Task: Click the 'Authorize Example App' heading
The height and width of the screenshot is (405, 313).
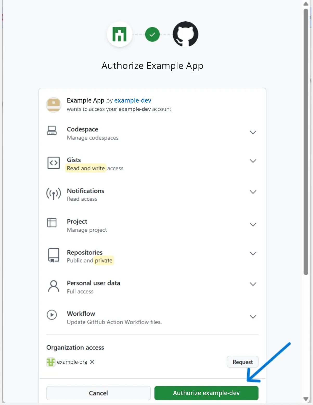Action: 152,66
